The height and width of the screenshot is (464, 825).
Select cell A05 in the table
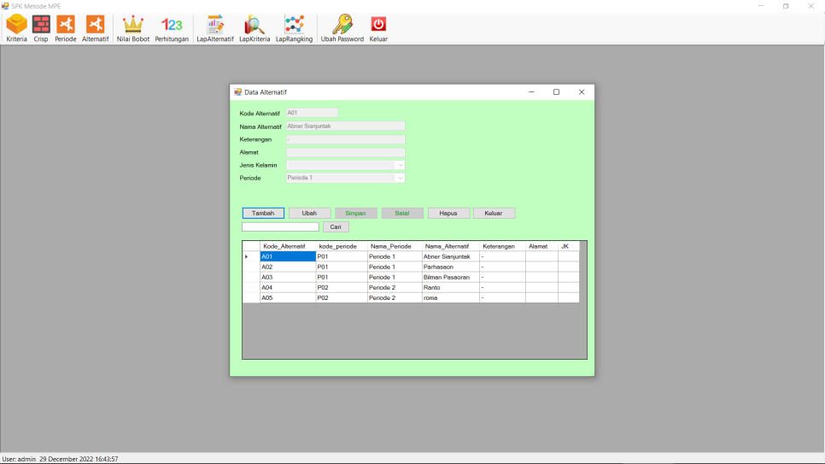point(288,297)
